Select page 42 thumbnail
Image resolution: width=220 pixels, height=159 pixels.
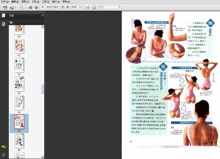point(19,65)
